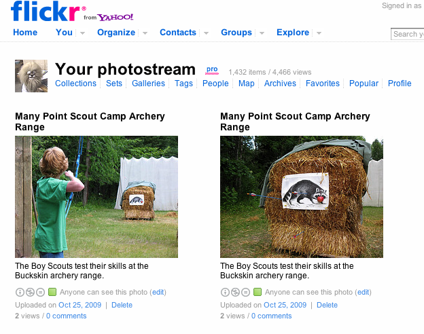The width and height of the screenshot is (424, 334).
Task: Click no-derivatives license icon under right photo
Action: [245, 292]
